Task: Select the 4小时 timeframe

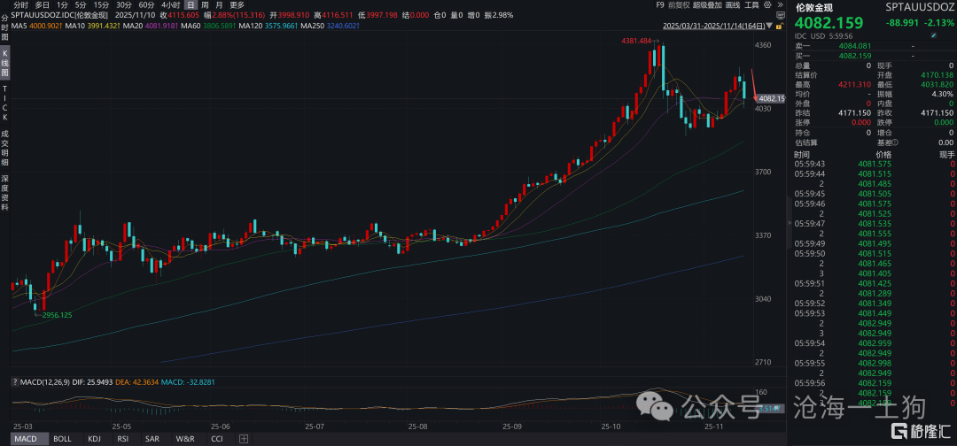Action: (170, 4)
